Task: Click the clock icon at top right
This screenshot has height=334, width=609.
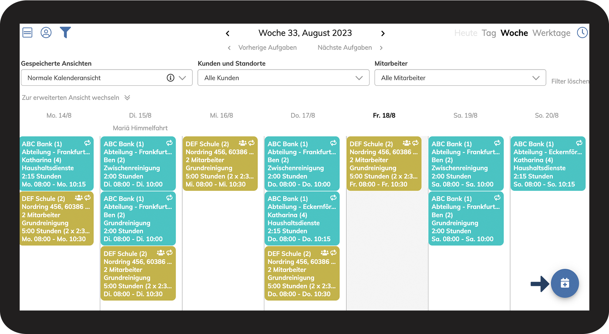Action: 582,33
